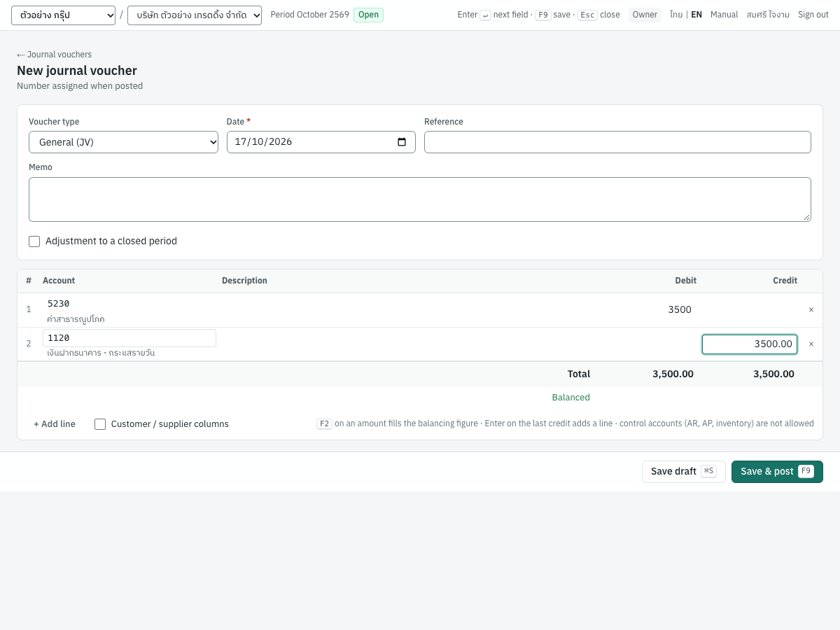The image size is (840, 630).
Task: Edit account field 1120 on line 2
Action: [x=129, y=338]
